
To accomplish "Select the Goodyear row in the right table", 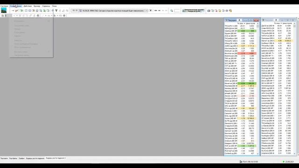I will tap(277, 76).
